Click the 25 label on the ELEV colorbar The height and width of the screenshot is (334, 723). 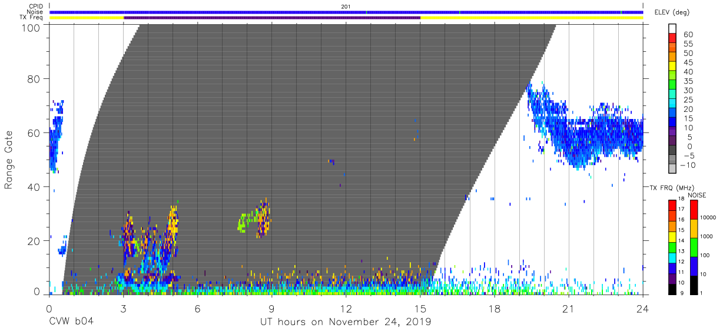point(688,100)
